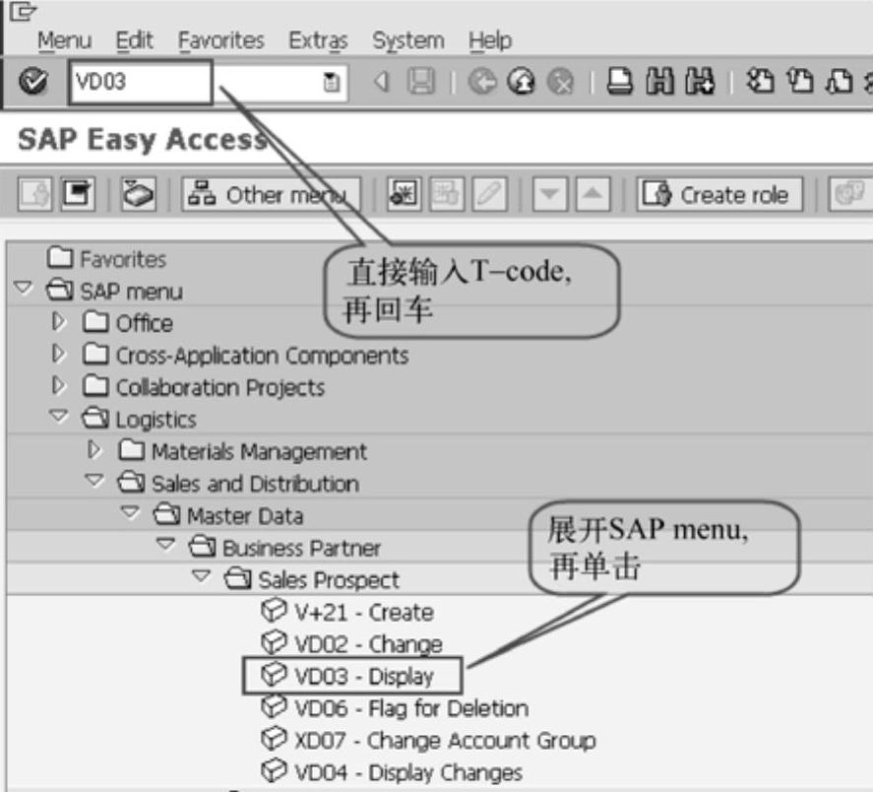
Task: Select VD06 - Flag for Deletion
Action: coord(395,708)
